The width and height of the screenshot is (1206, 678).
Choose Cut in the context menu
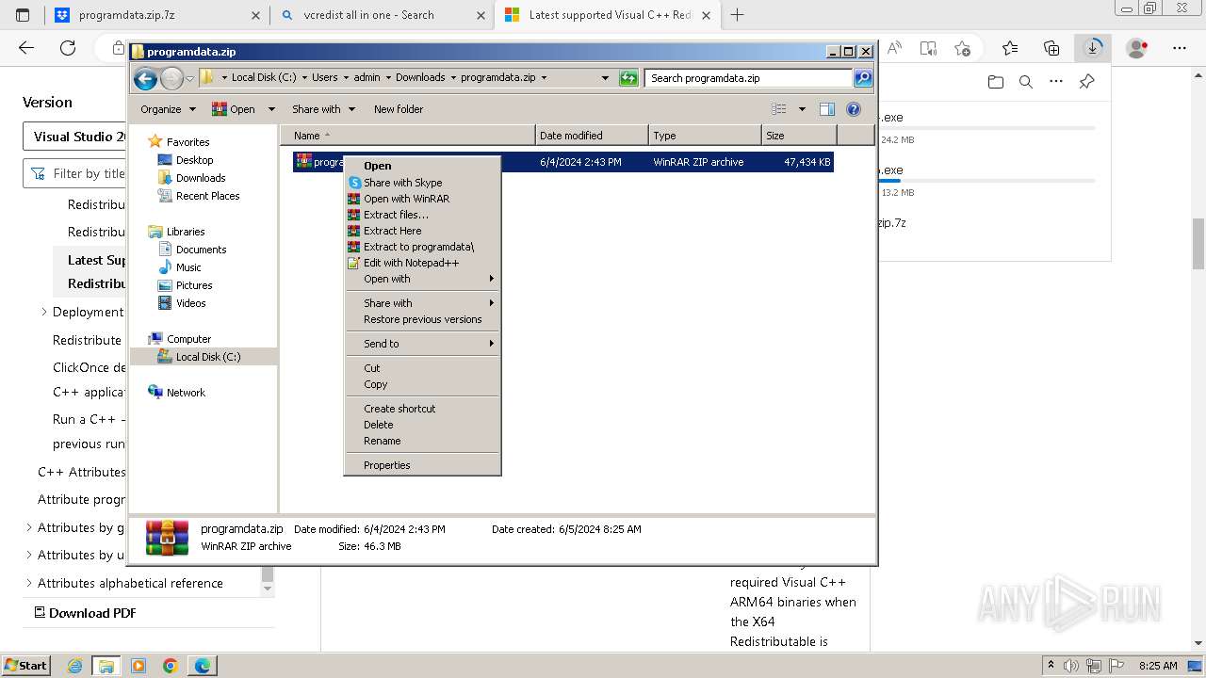coord(422,368)
